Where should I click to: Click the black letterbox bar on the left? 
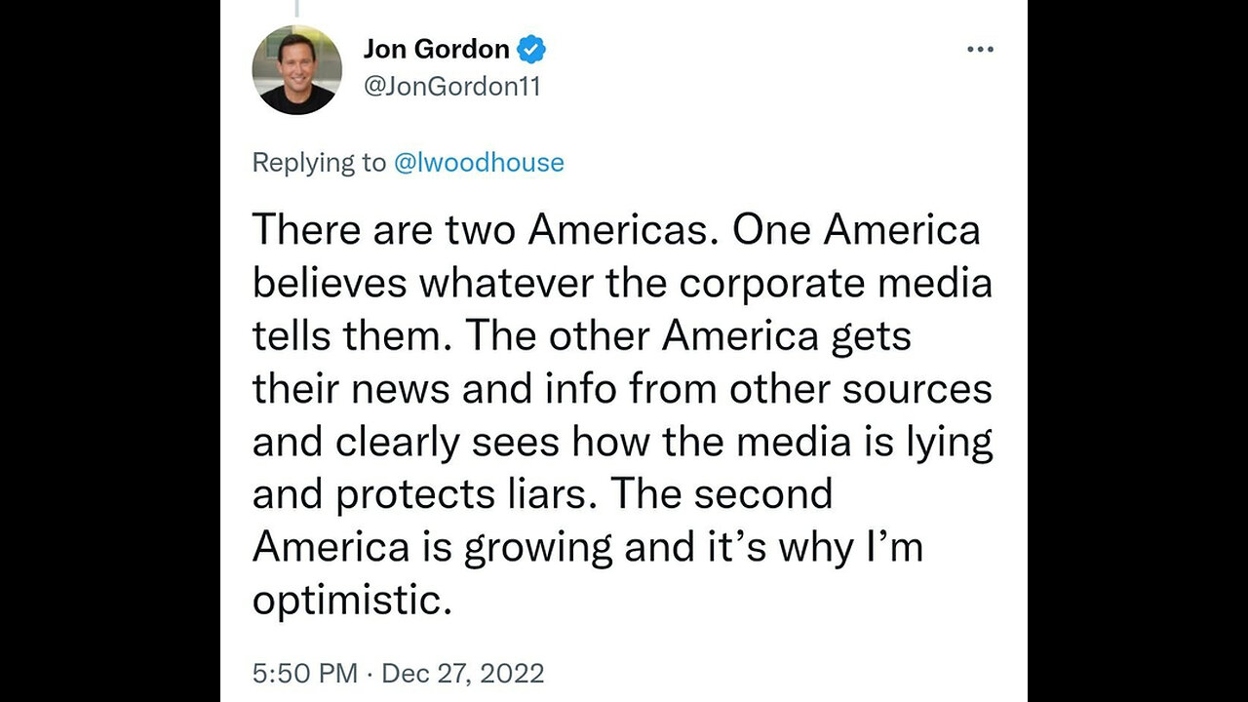point(109,351)
